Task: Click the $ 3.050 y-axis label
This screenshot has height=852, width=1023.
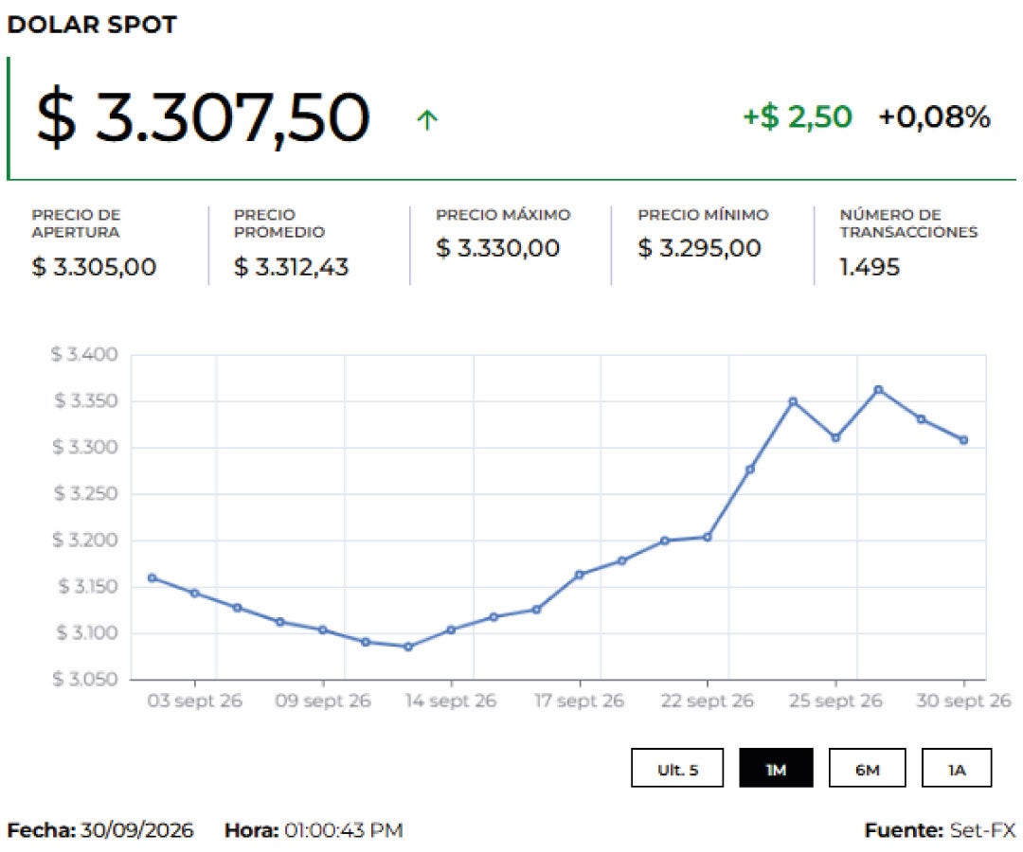Action: click(x=85, y=680)
